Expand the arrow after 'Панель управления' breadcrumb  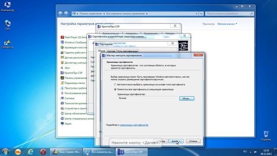click(104, 13)
